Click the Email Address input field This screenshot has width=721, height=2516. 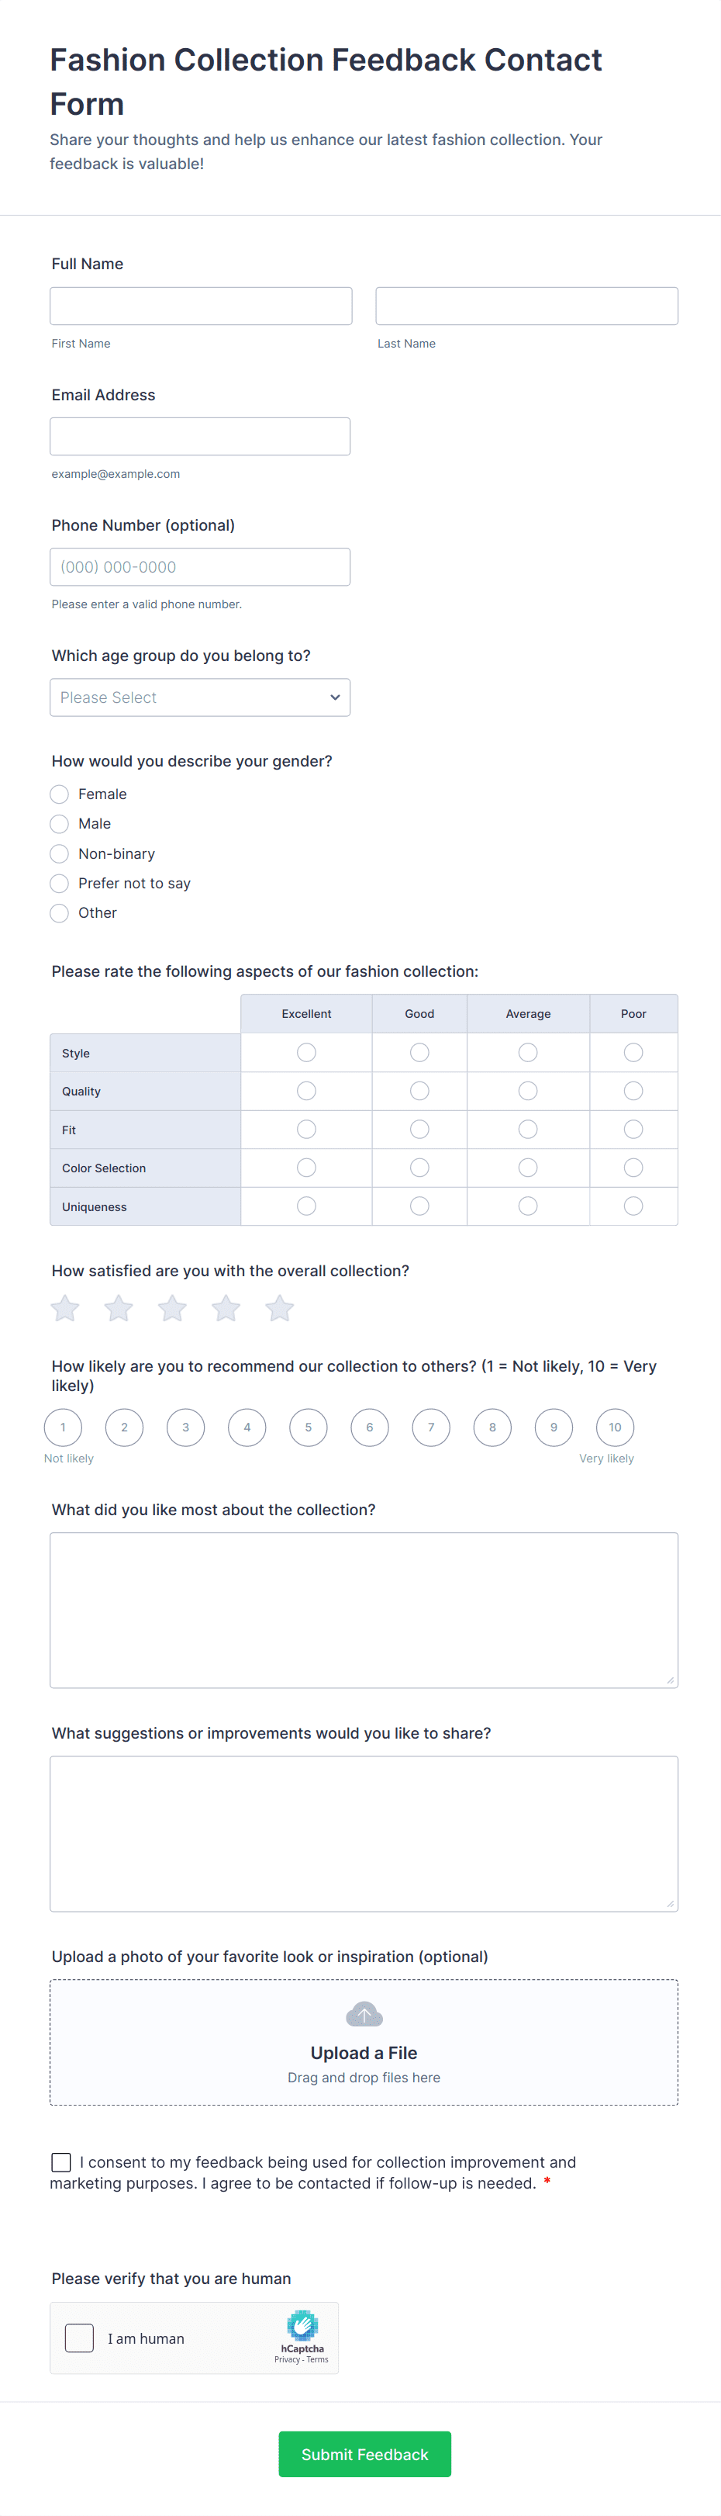pyautogui.click(x=200, y=437)
